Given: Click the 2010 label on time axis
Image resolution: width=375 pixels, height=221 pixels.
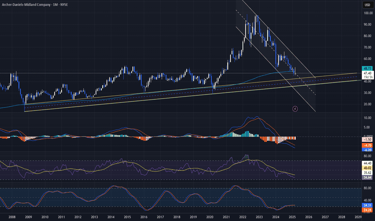Looking at the screenshot, I should click(45, 217).
